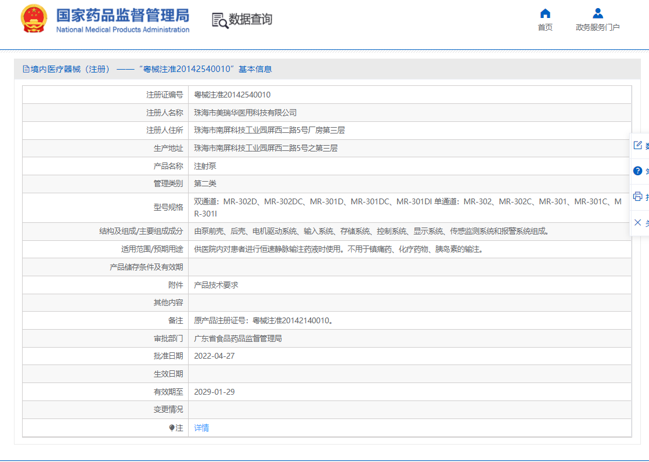Click the X close icon in side panel
The image size is (649, 462).
(x=637, y=222)
